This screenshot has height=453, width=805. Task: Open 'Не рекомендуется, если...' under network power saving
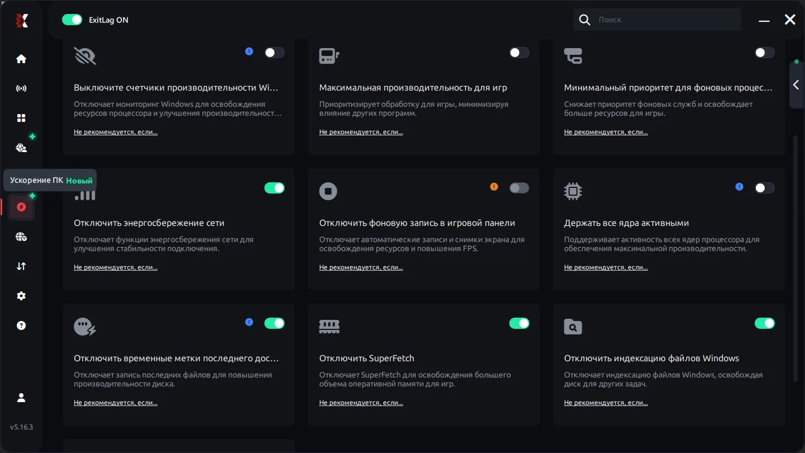pyautogui.click(x=116, y=267)
